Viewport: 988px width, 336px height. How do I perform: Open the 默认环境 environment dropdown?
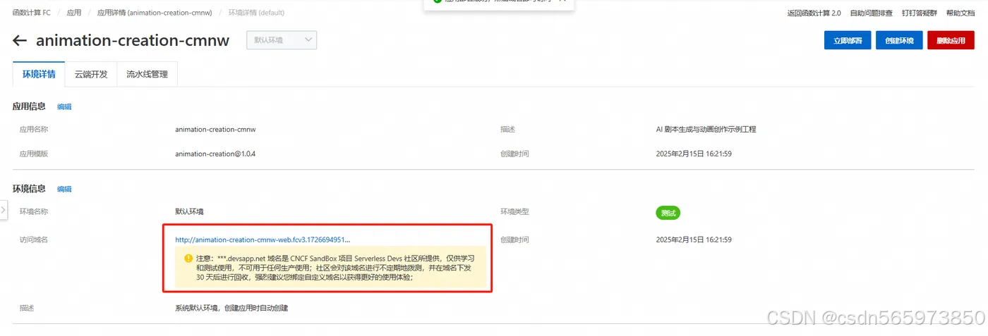click(282, 40)
